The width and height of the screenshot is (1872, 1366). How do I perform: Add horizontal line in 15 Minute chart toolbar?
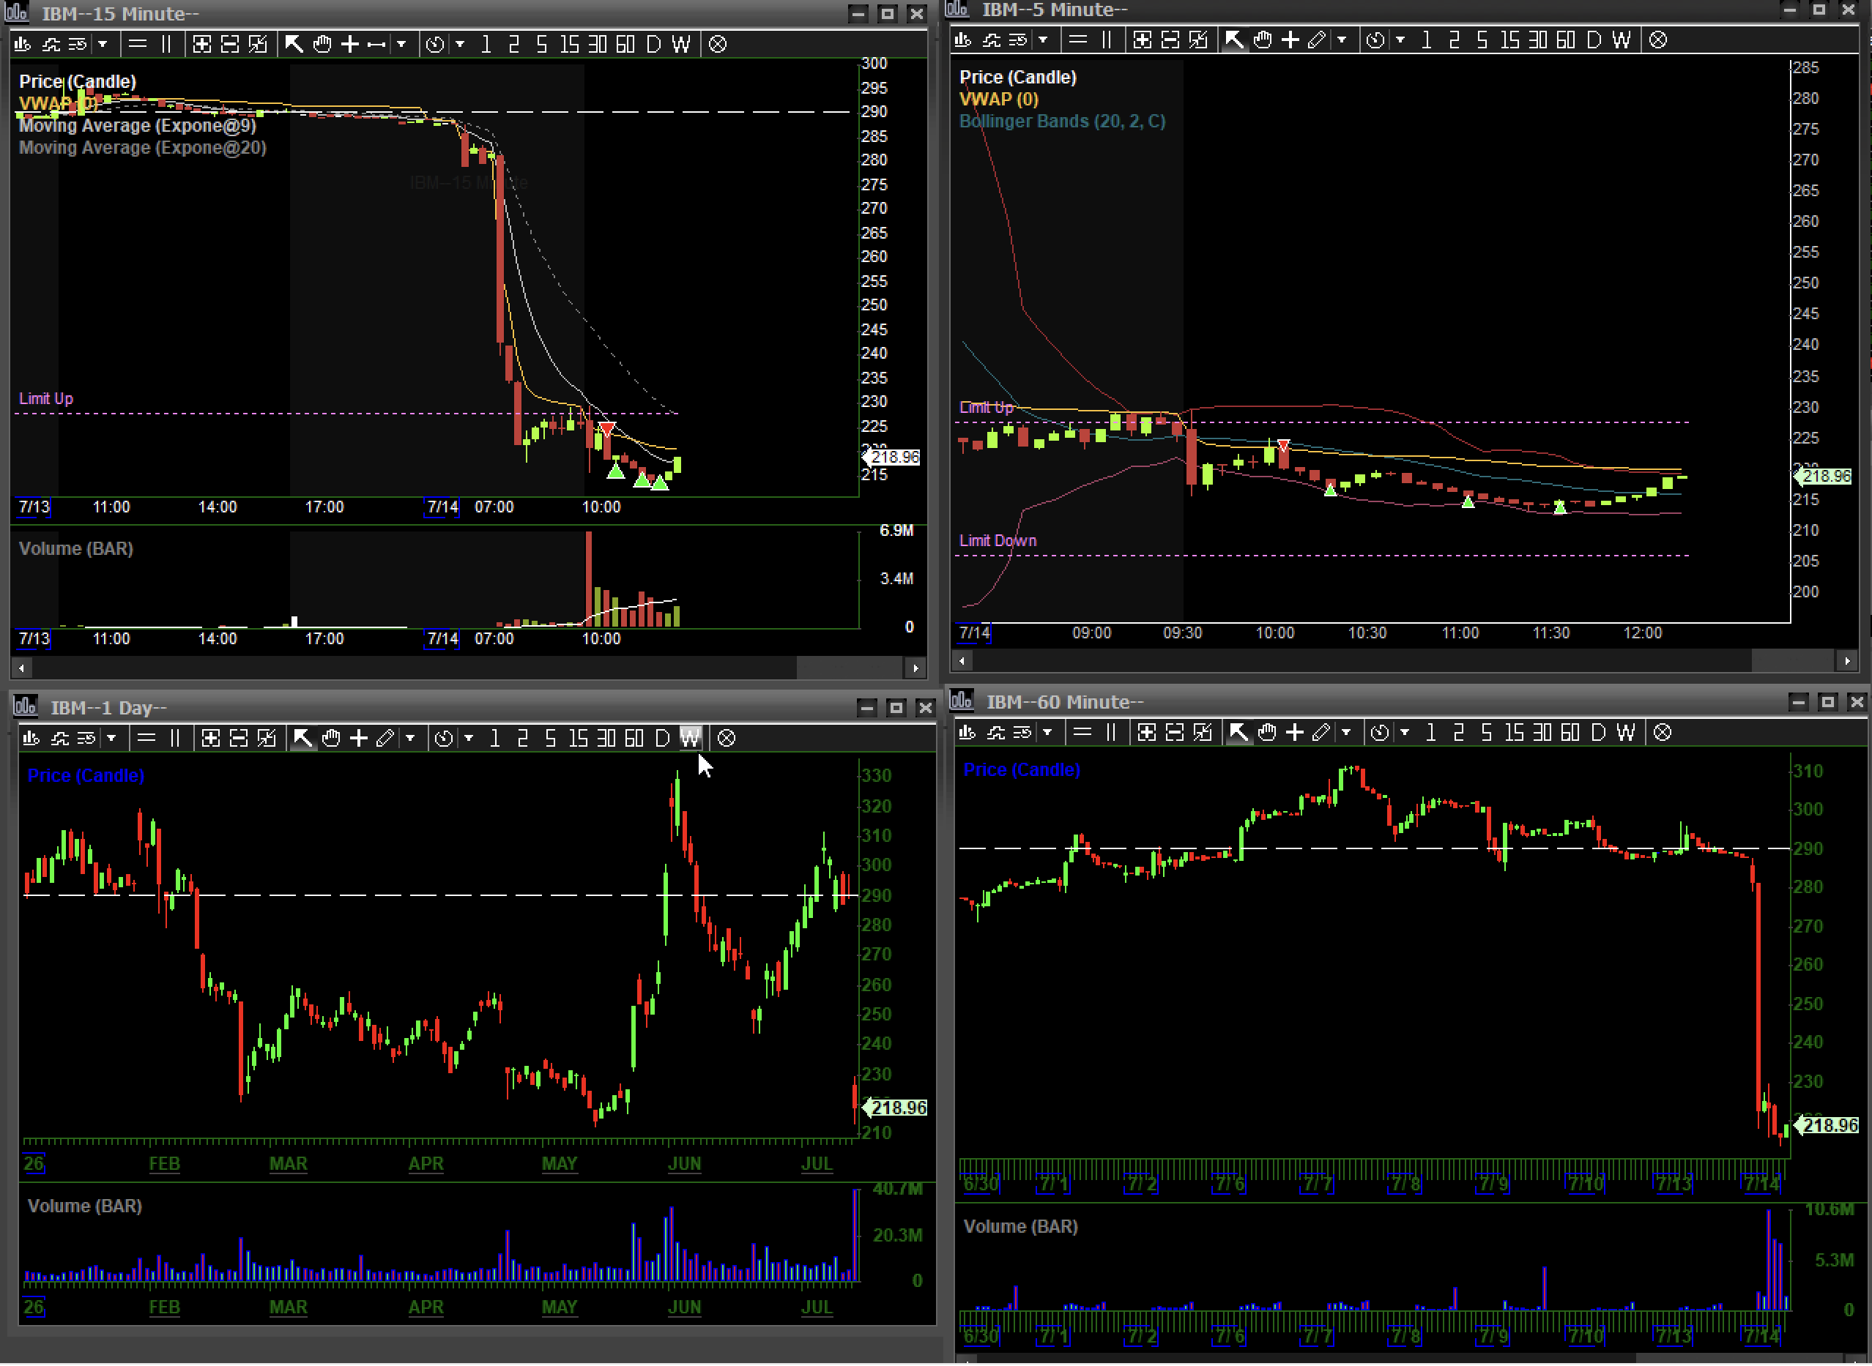[138, 44]
